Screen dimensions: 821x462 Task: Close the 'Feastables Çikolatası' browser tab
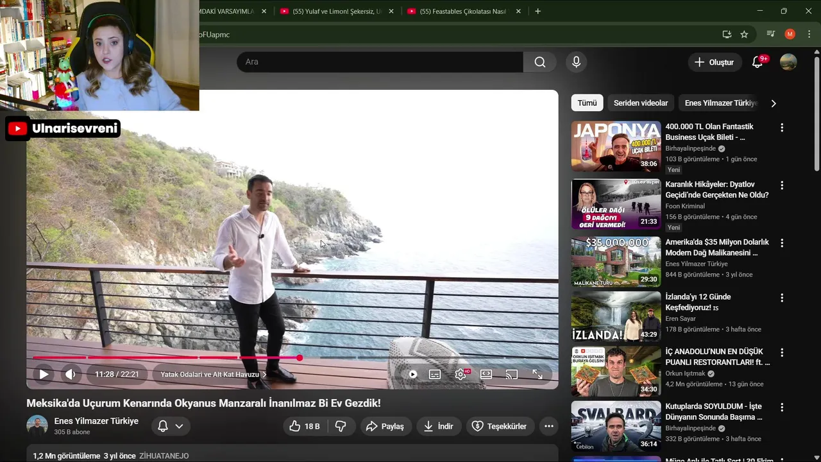518,12
